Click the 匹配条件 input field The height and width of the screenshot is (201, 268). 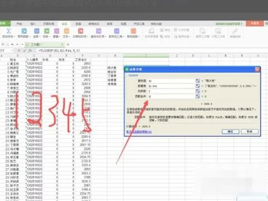[x=171, y=97]
